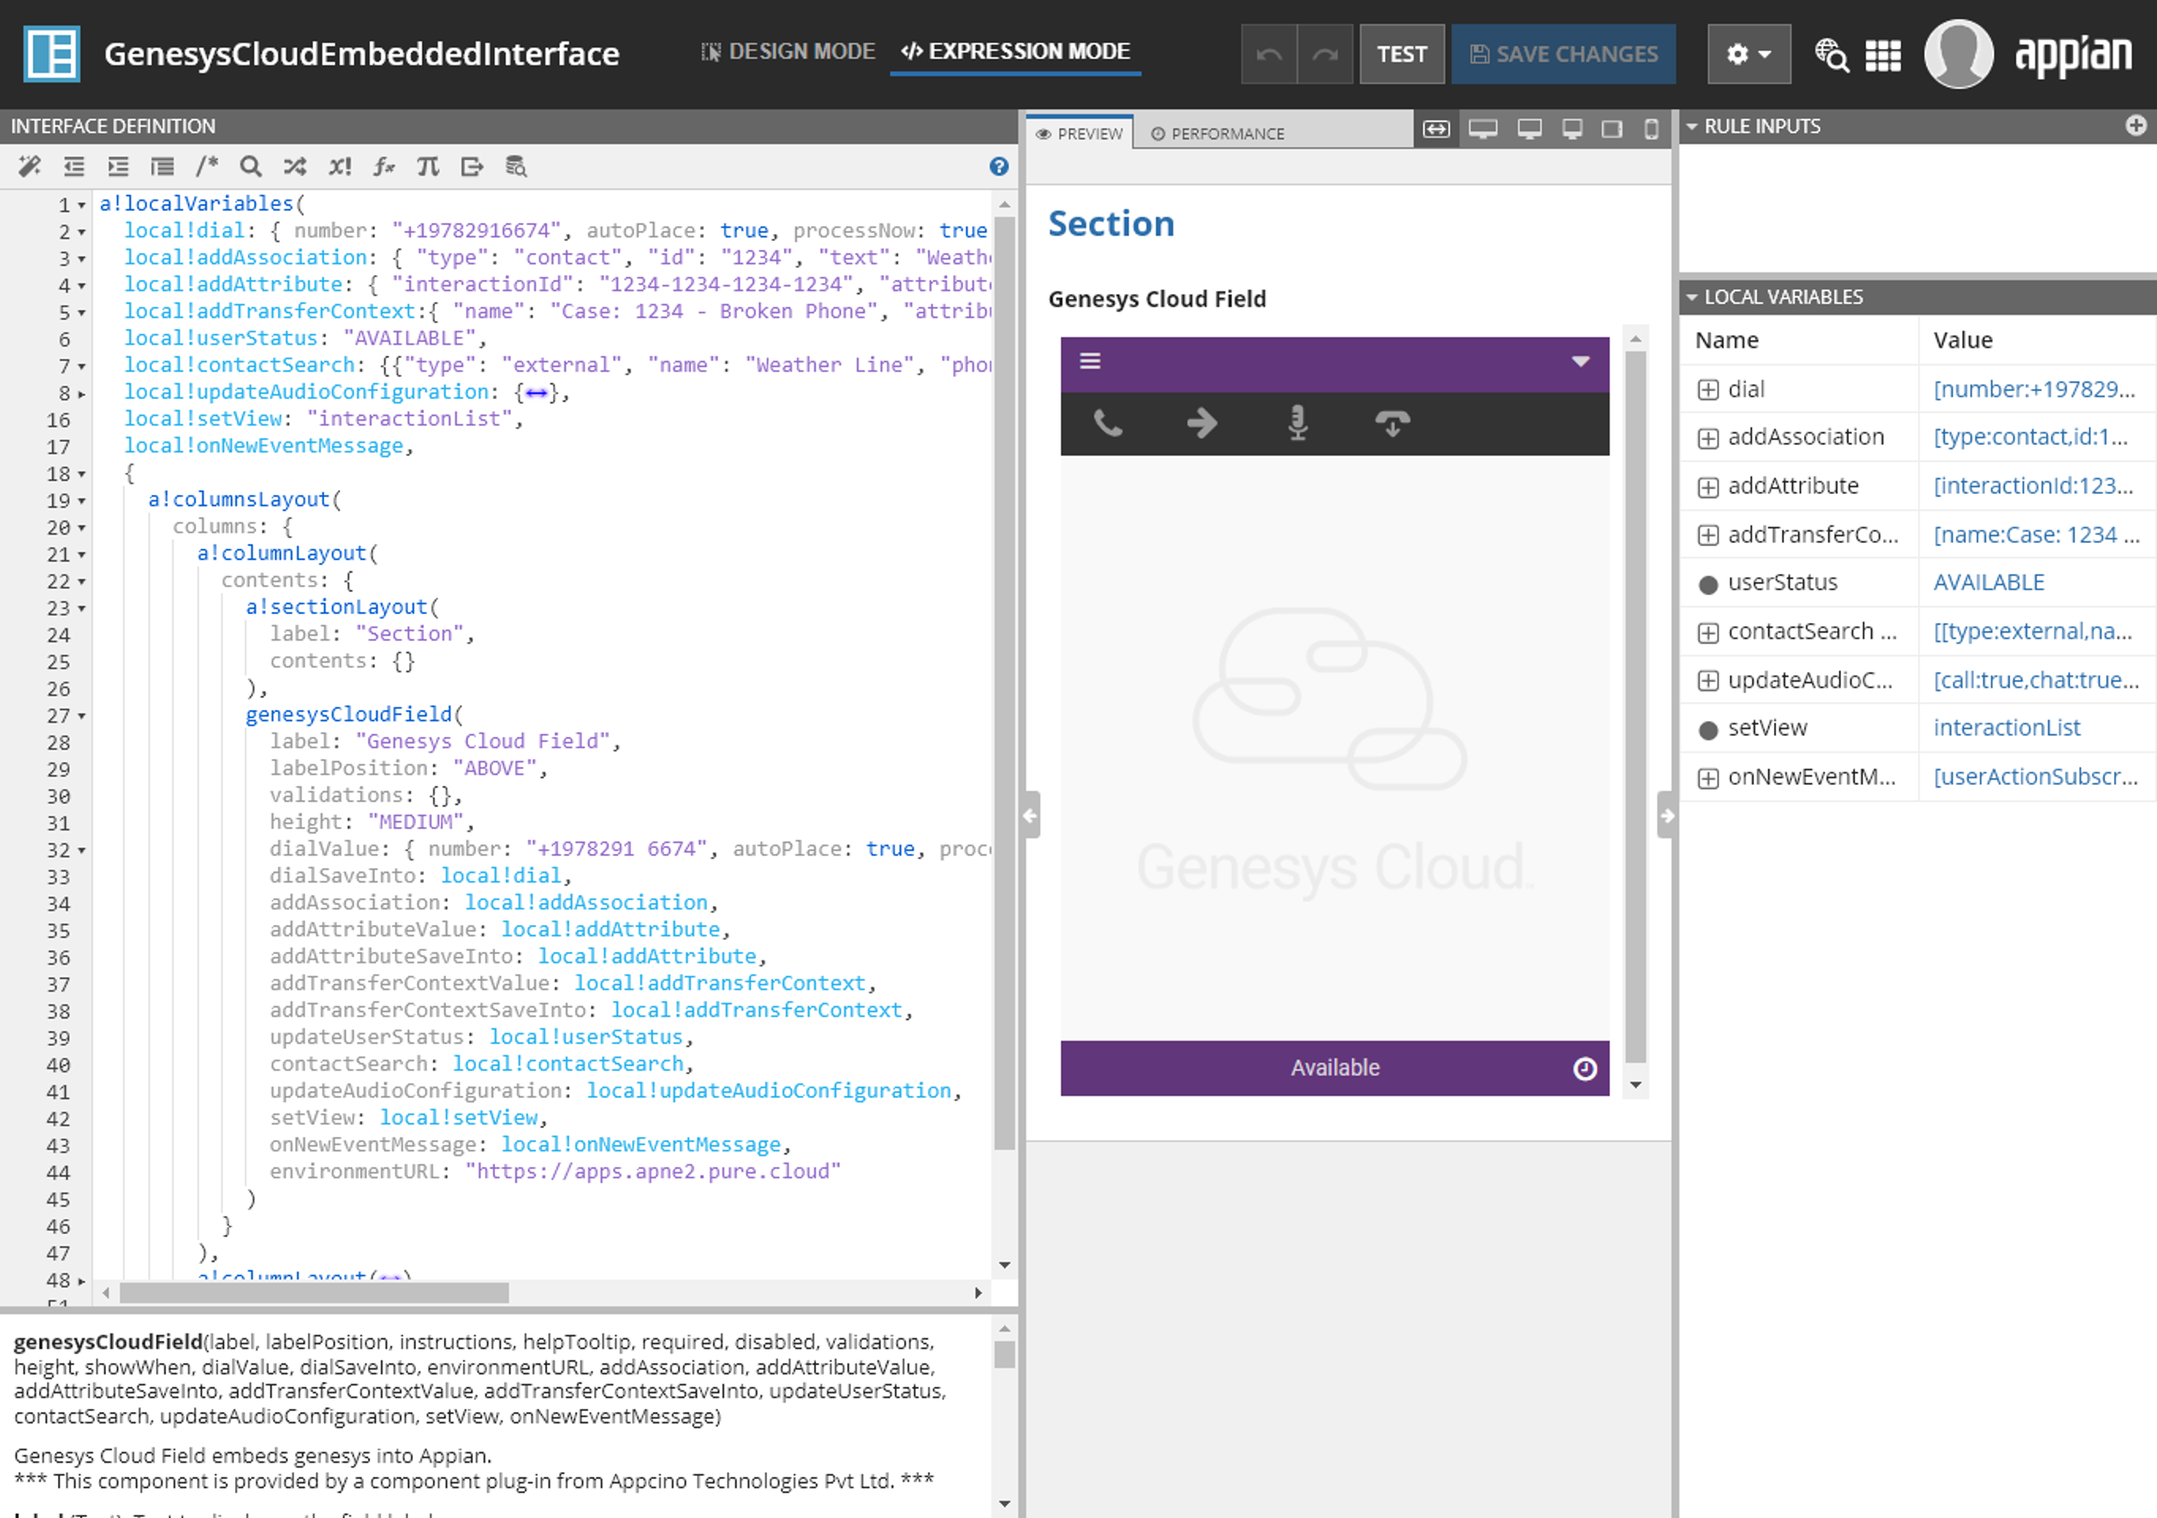This screenshot has height=1518, width=2157.
Task: Click the pi constant icon
Action: [x=427, y=166]
